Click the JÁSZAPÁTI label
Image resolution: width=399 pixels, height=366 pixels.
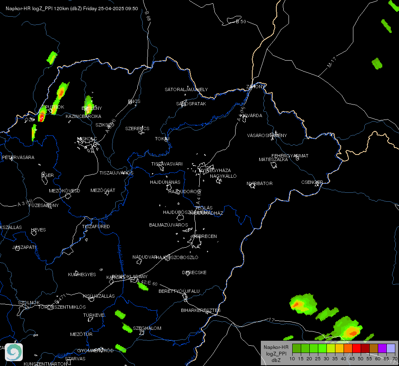[24, 247]
